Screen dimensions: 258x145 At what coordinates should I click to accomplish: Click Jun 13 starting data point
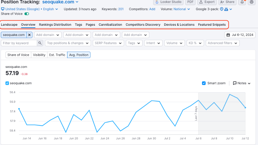[x=19, y=109]
